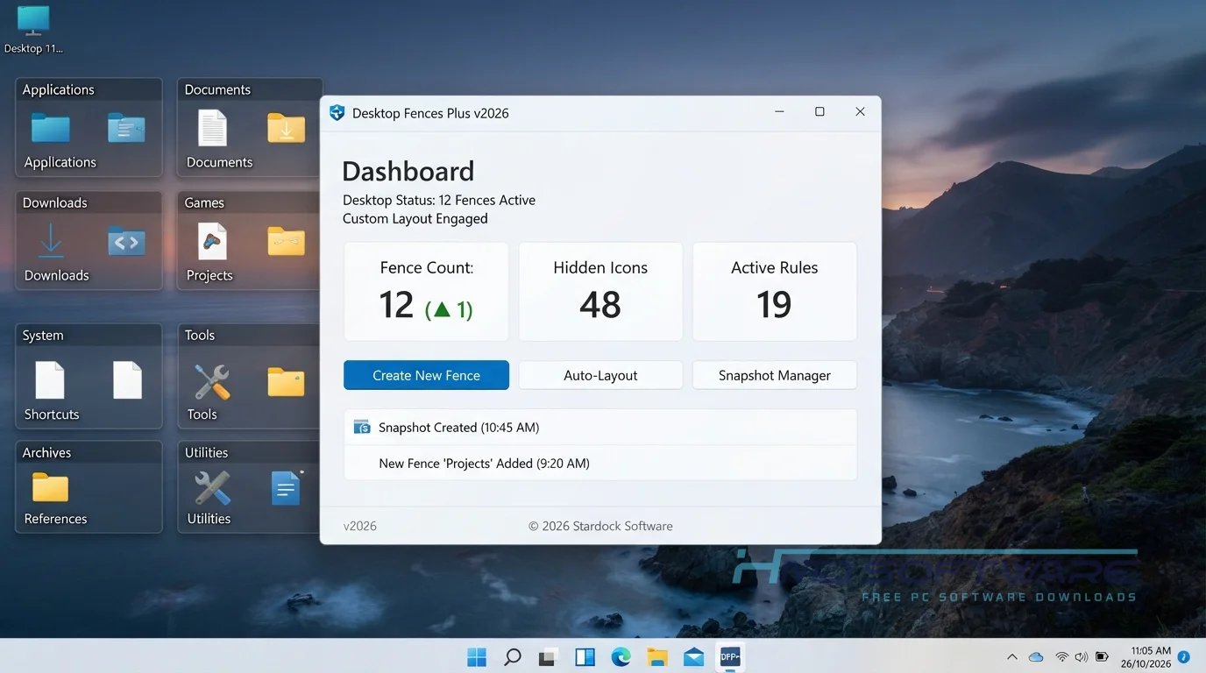Select the Shortcuts blank file icon
Screen dimensions: 1206x673
(x=50, y=380)
